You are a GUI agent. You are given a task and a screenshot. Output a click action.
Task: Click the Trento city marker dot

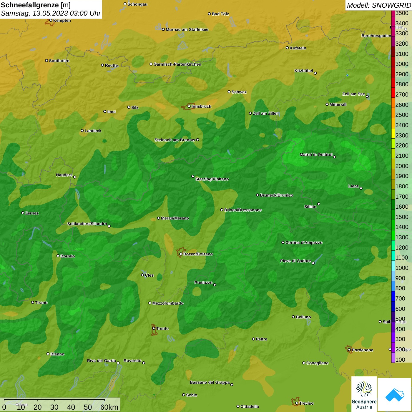coord(154,328)
